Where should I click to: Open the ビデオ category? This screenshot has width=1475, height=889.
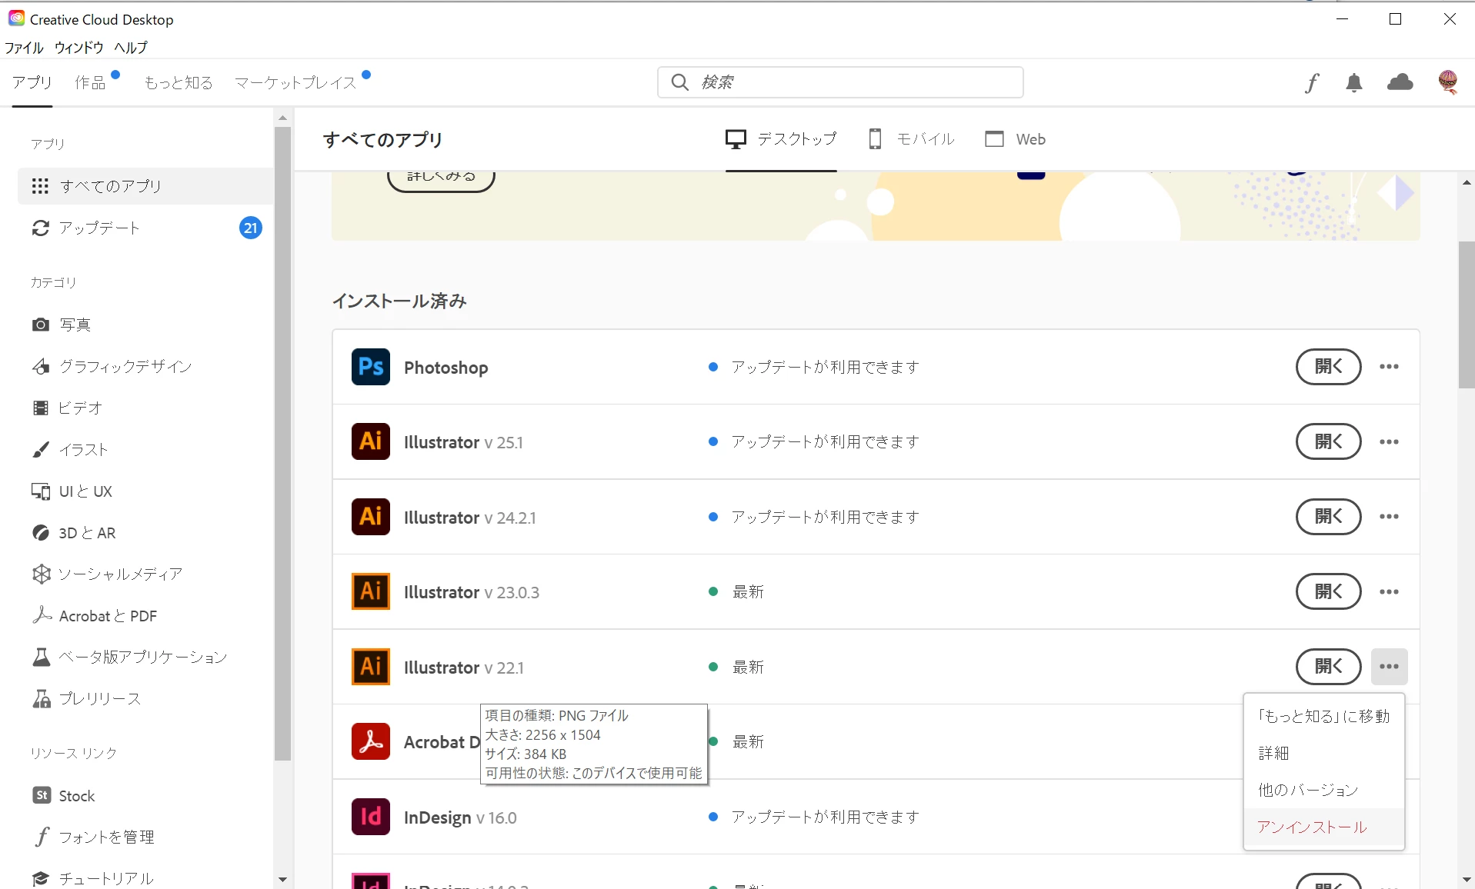point(67,408)
